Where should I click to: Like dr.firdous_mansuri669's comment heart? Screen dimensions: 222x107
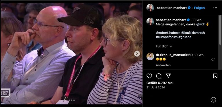212,59
